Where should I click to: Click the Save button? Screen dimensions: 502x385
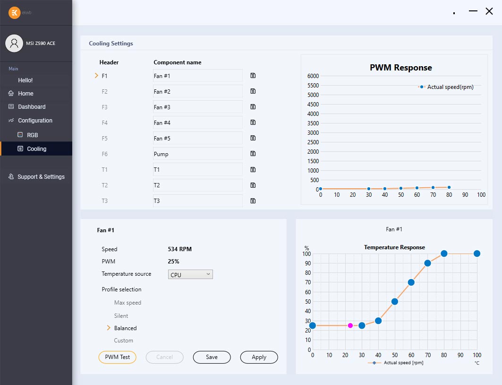(212, 357)
